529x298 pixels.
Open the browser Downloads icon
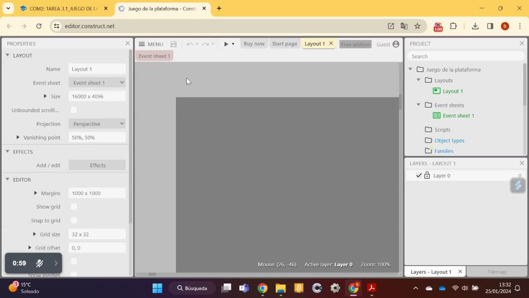pos(475,26)
